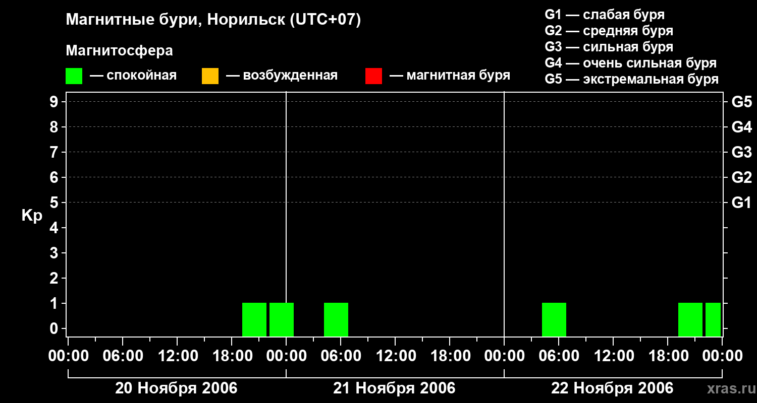Click the first green bar on 20 November evening
The width and height of the screenshot is (757, 403).
click(x=254, y=319)
